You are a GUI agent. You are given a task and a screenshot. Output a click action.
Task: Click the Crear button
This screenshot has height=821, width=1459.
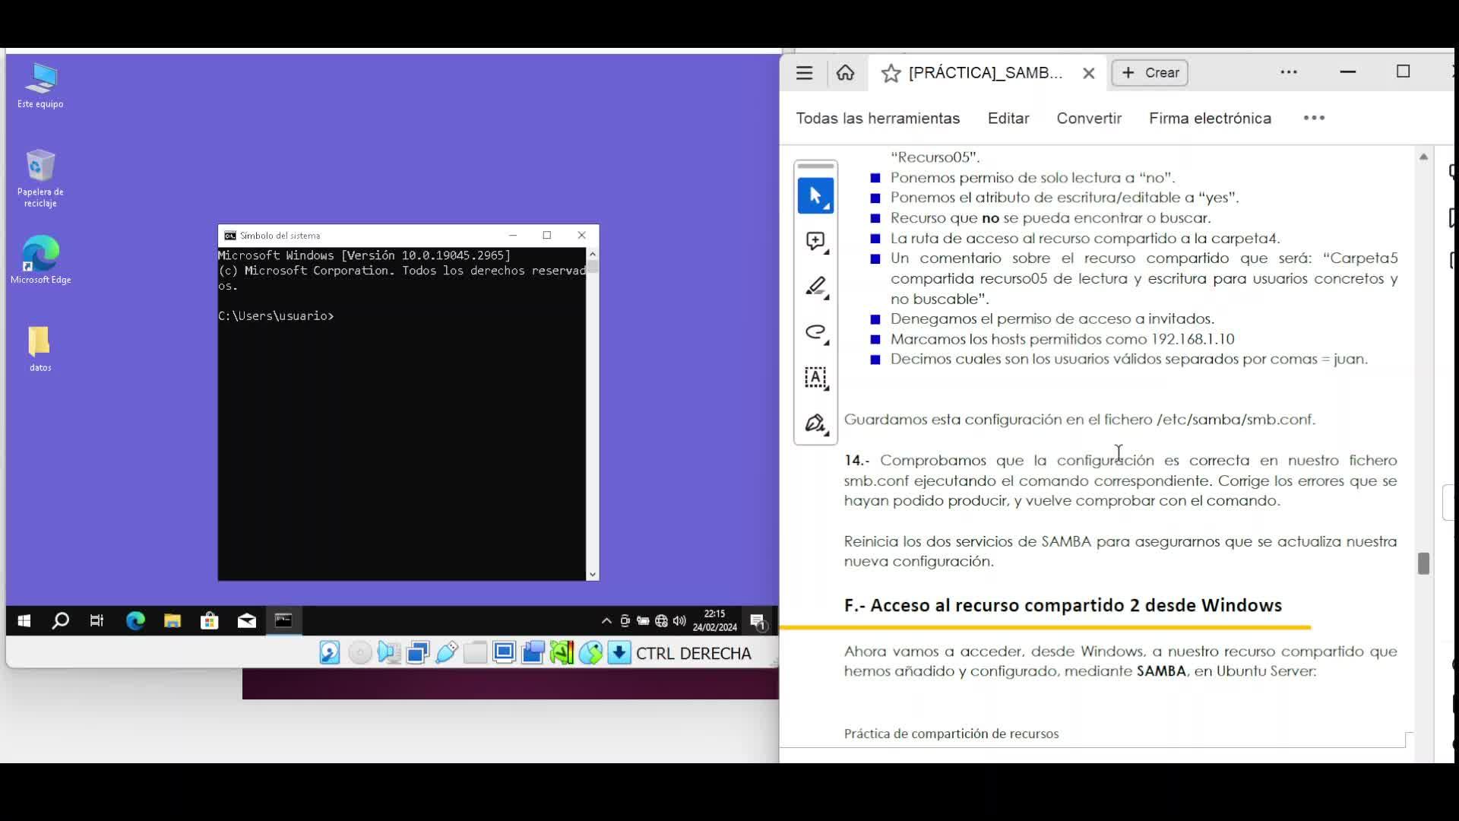click(1150, 73)
